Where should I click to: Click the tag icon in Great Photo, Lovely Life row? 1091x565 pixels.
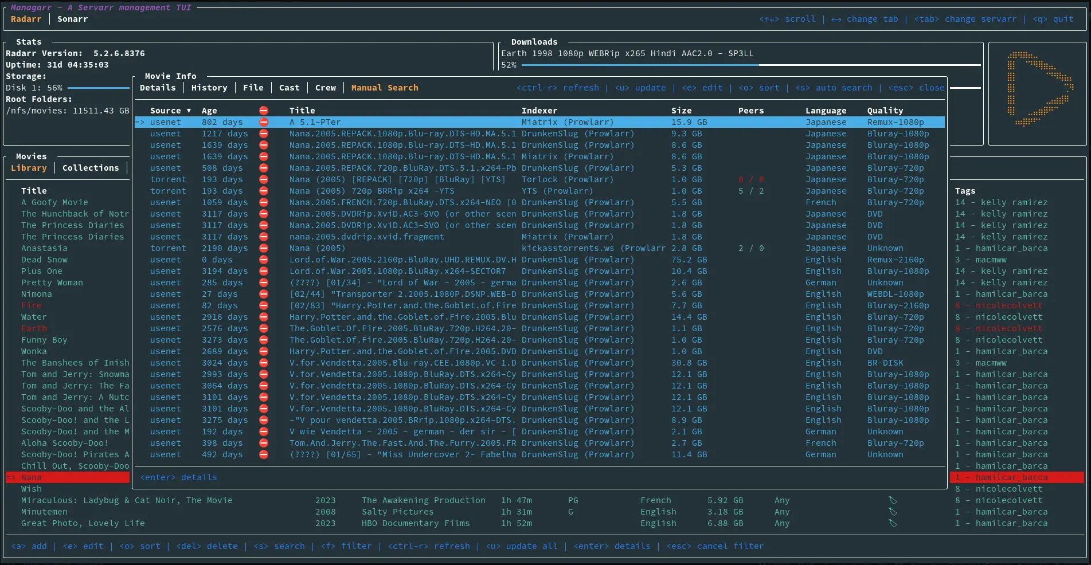click(x=893, y=523)
